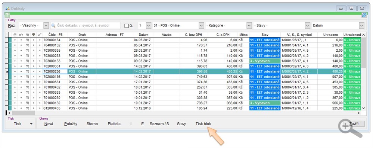Click the Tisk print button
The height and width of the screenshot is (148, 373).
point(18,124)
